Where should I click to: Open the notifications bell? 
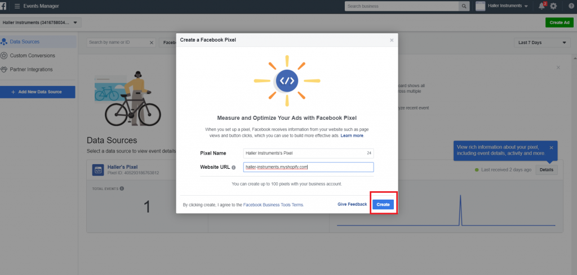(542, 6)
